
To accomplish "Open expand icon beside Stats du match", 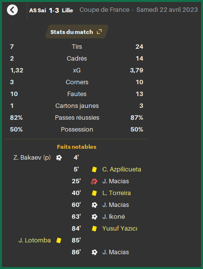I will (99, 32).
